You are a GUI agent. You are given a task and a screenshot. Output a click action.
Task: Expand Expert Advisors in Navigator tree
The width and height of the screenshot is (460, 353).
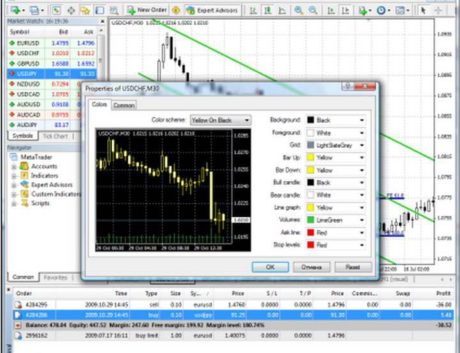(14, 185)
